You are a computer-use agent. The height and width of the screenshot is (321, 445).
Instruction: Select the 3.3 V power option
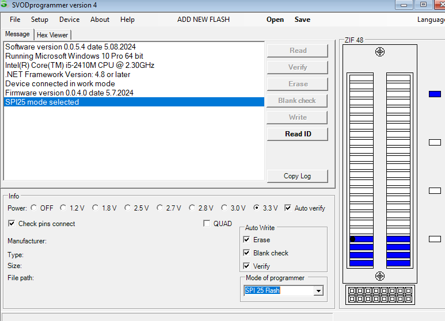(x=257, y=208)
